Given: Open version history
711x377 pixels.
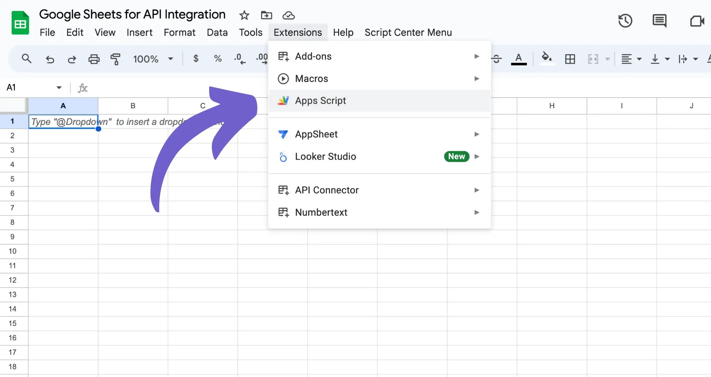Looking at the screenshot, I should coord(626,21).
